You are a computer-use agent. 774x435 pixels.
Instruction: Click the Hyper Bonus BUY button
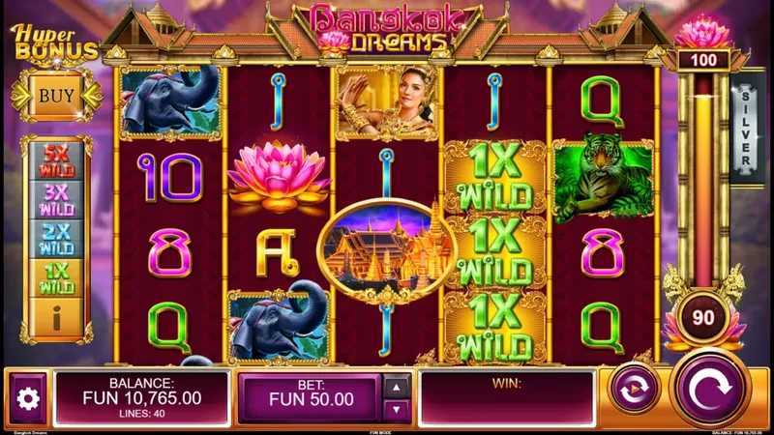[x=57, y=96]
